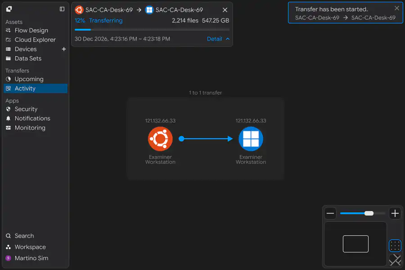
Task: Open Workspace
Action: tap(36, 247)
